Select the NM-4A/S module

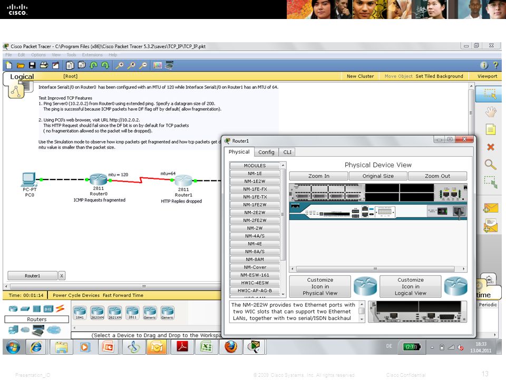[x=255, y=236]
